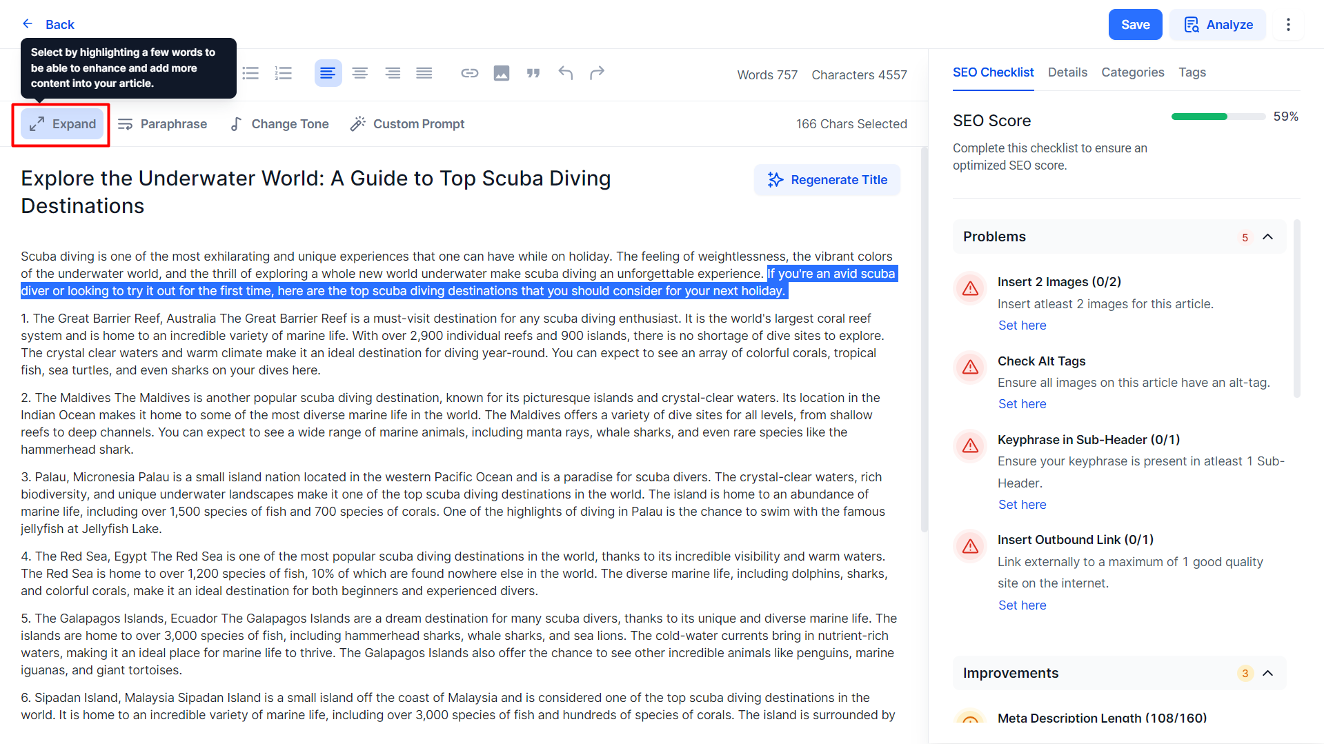Analyze the article
This screenshot has height=744, width=1324.
click(x=1218, y=25)
